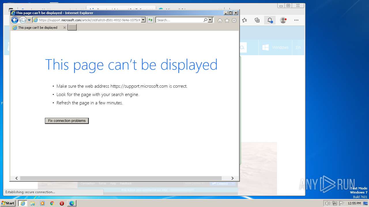Open Internet Explorer favorites star
The height and width of the screenshot is (207, 369).
coord(227,20)
